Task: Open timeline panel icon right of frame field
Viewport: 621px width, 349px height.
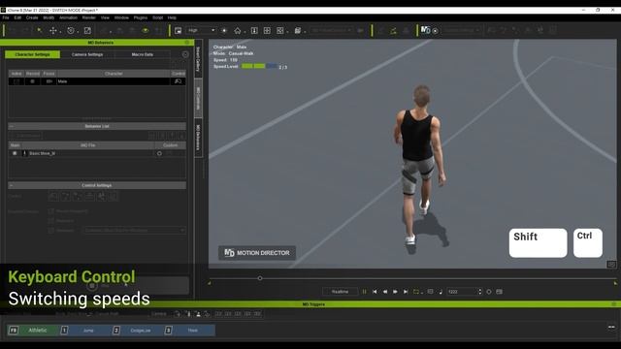Action: point(499,292)
